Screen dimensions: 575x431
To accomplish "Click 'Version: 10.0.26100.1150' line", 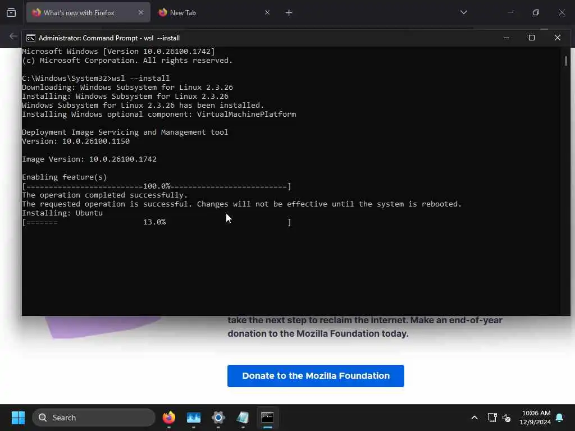I will coord(76,141).
